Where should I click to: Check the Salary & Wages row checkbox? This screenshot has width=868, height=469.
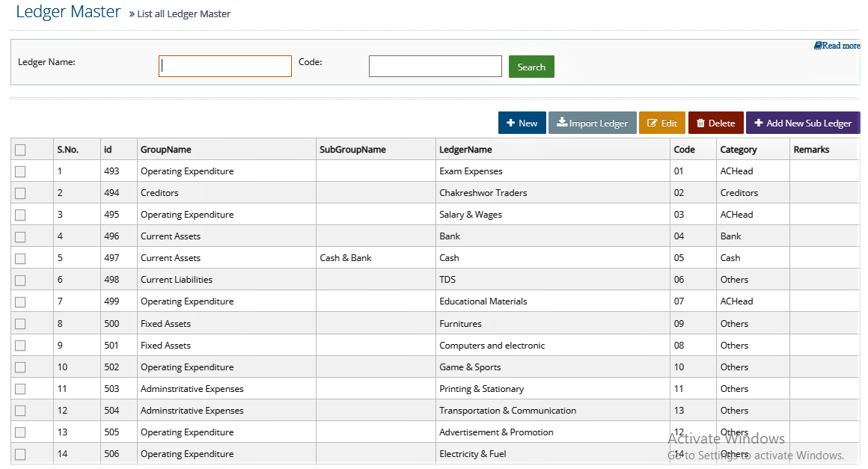pyautogui.click(x=20, y=215)
